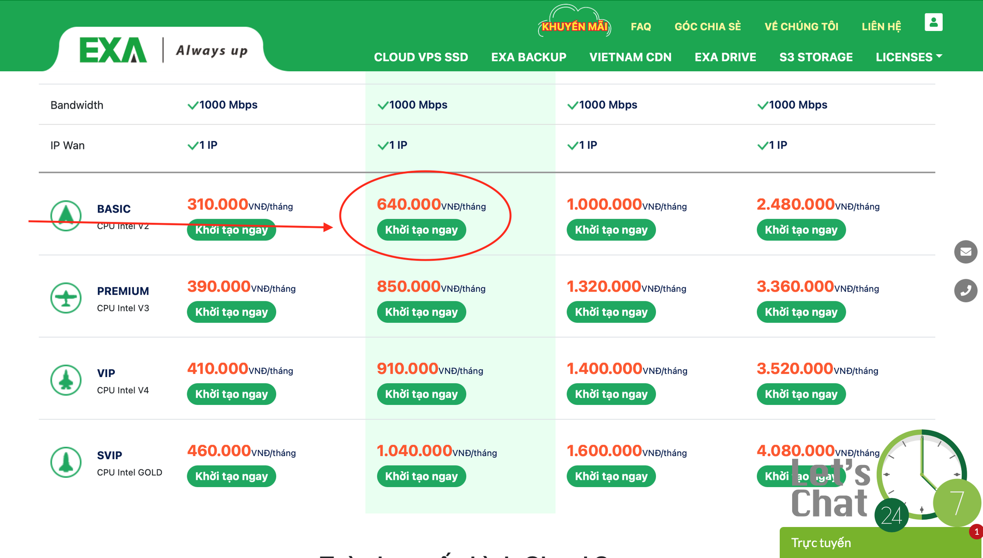983x558 pixels.
Task: Click the PREMIUM plan propeller plane icon
Action: click(66, 298)
